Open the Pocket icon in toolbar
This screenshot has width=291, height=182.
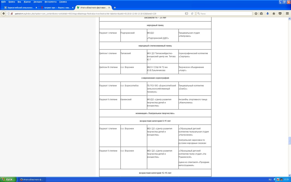(x=280, y=14)
